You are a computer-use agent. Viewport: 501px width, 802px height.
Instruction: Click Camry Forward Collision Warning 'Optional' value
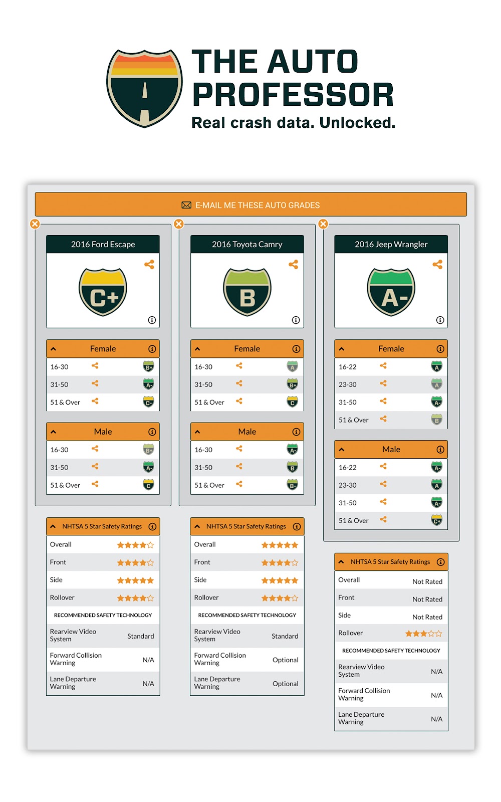point(286,660)
